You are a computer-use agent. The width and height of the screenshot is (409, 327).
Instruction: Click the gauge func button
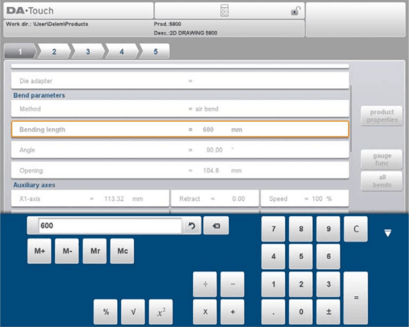click(381, 159)
